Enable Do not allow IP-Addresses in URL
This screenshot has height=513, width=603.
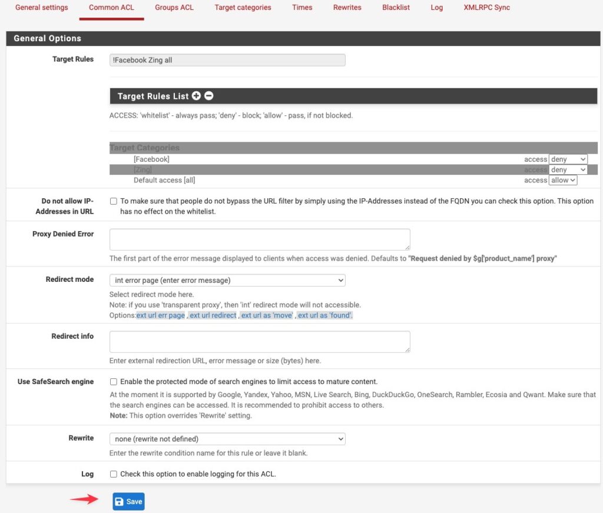[114, 201]
